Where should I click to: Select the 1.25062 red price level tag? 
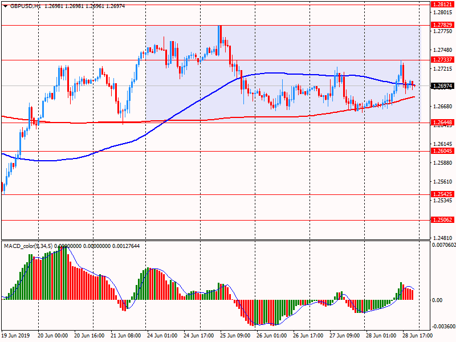point(442,220)
